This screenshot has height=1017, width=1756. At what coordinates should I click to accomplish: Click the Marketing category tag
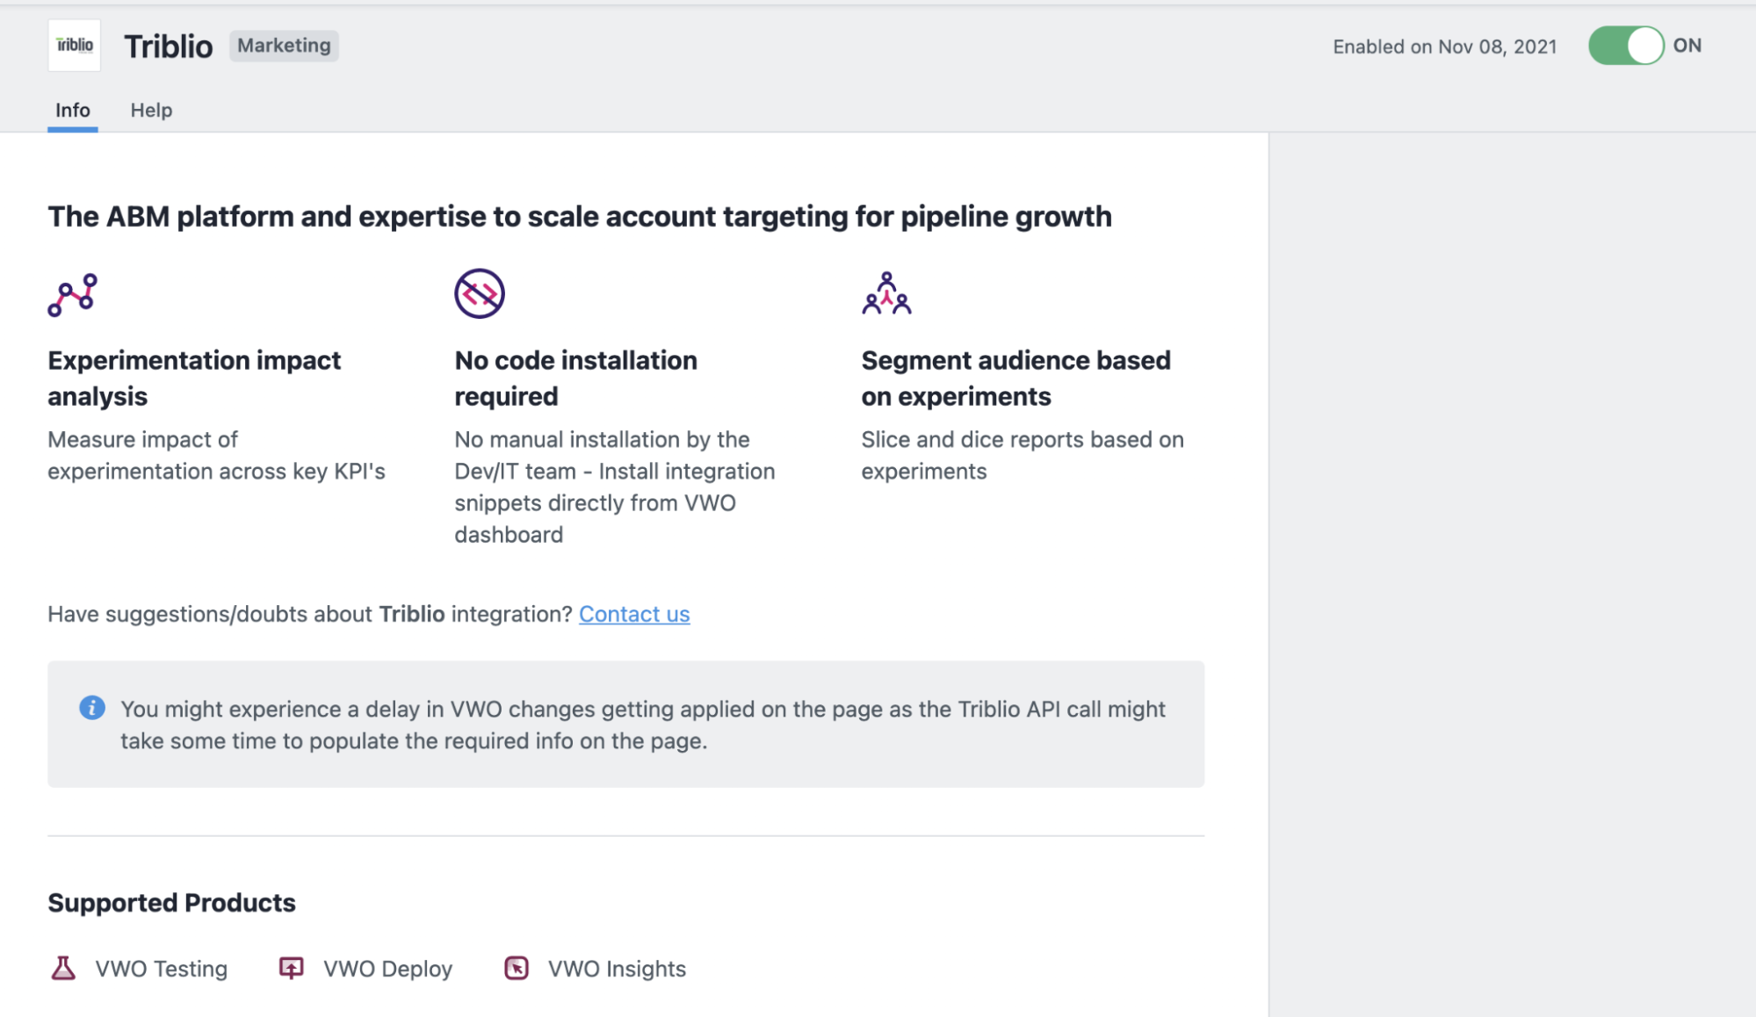(x=284, y=46)
